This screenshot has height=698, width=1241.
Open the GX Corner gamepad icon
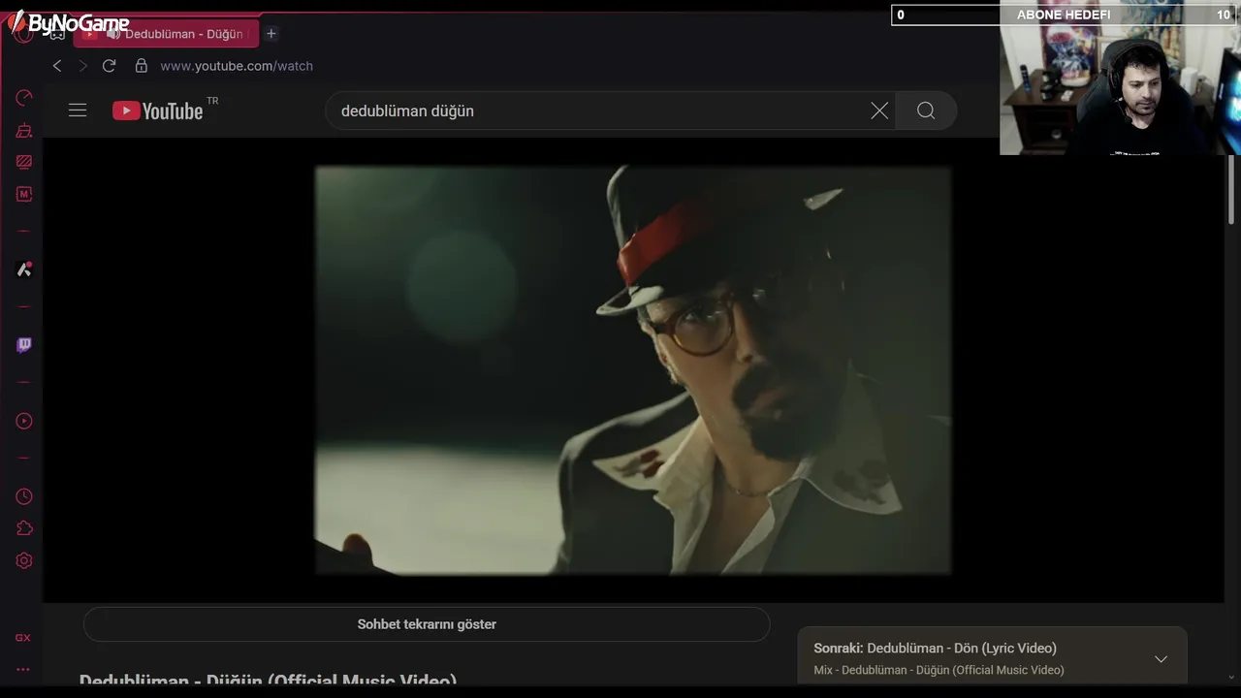tap(57, 34)
